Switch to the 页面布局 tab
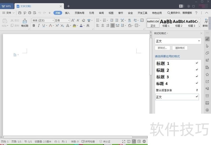Screen dimensions: 211x145 click(80, 13)
